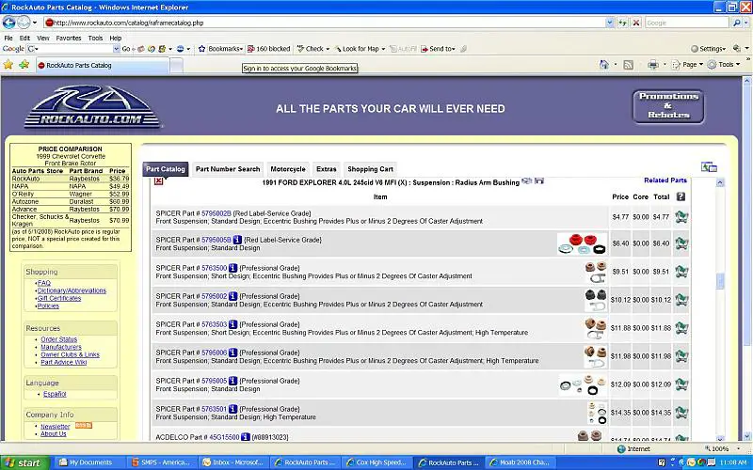Add SPICER part 5763501 to cart

pos(681,413)
